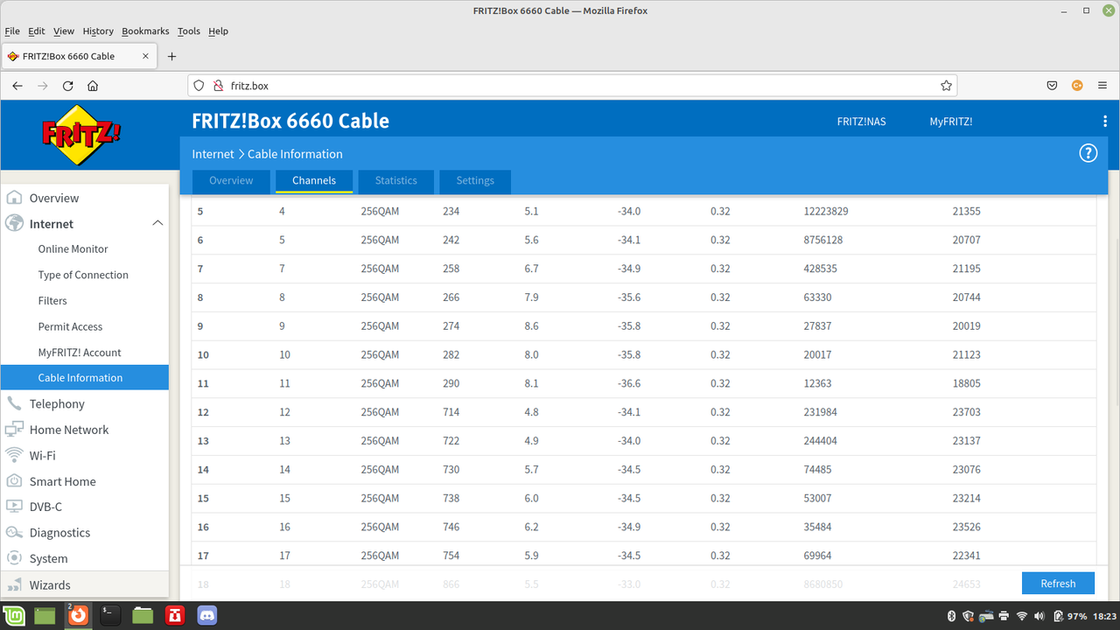Open the Tools menu
The height and width of the screenshot is (630, 1120).
pos(188,31)
